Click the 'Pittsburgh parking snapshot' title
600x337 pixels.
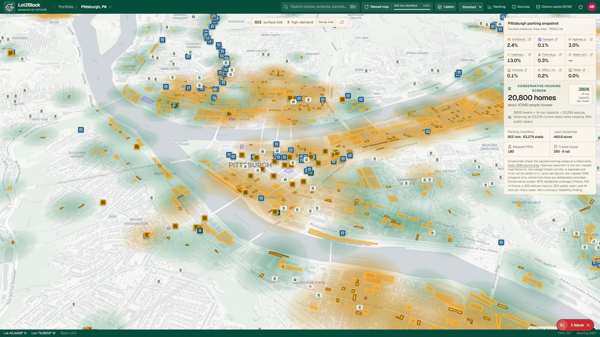(533, 23)
